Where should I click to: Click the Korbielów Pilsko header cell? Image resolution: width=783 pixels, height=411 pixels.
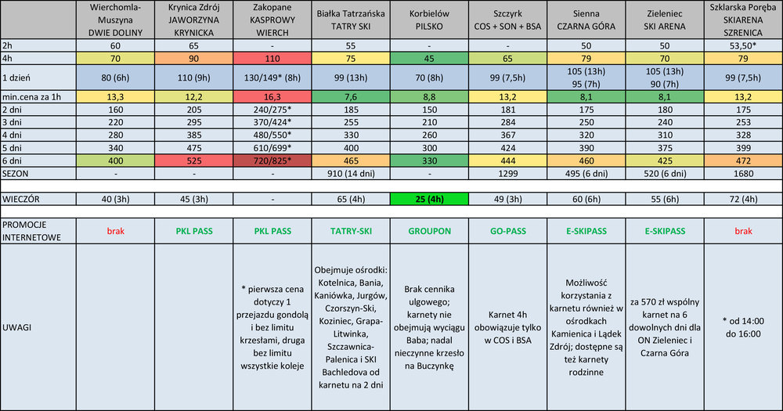(429, 20)
